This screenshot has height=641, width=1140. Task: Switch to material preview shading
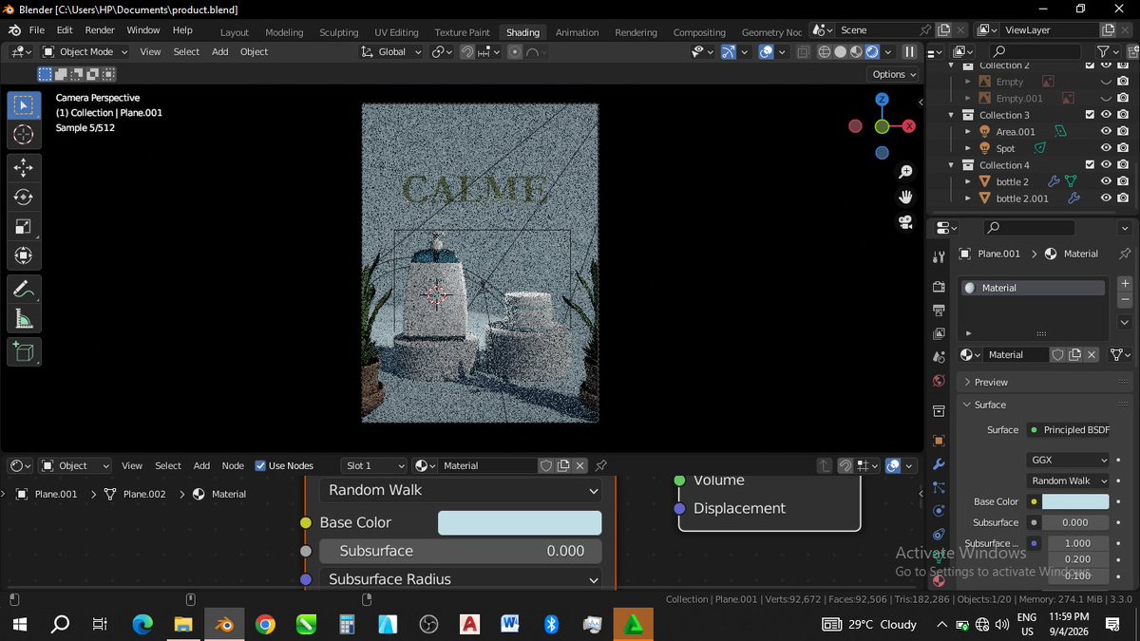[x=856, y=52]
